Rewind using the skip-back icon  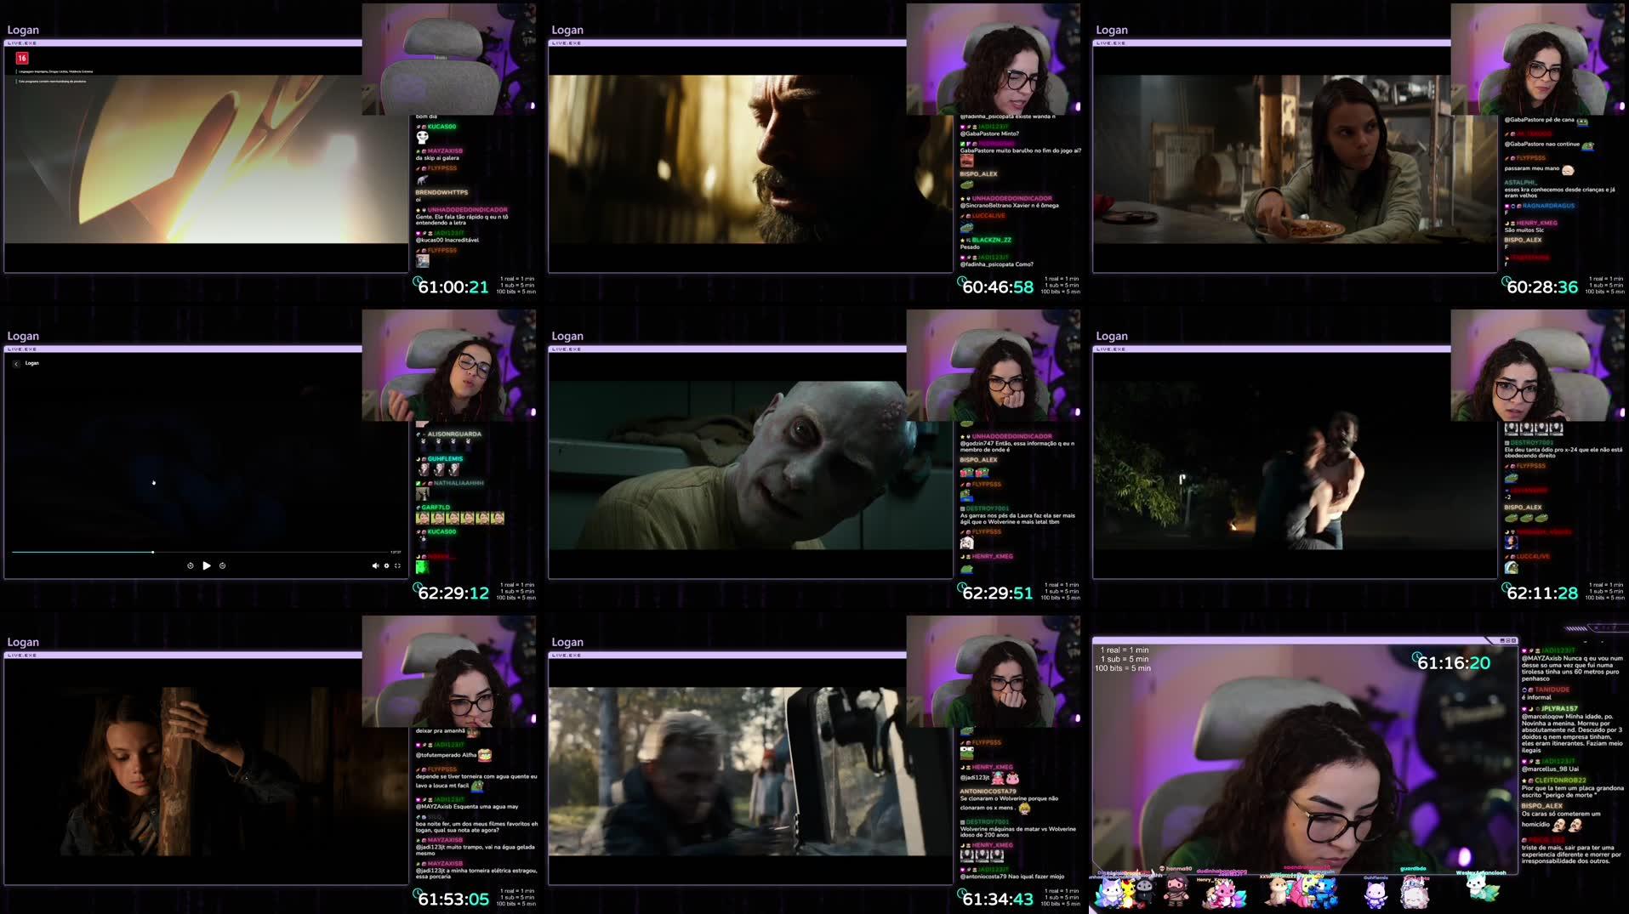click(191, 565)
